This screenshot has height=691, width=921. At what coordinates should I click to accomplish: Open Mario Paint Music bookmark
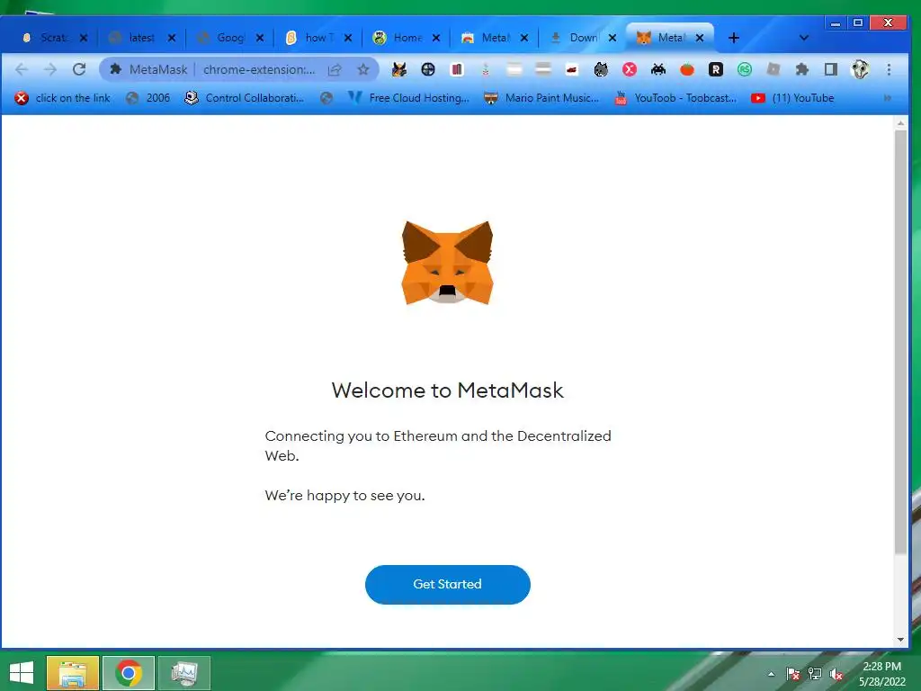(541, 98)
